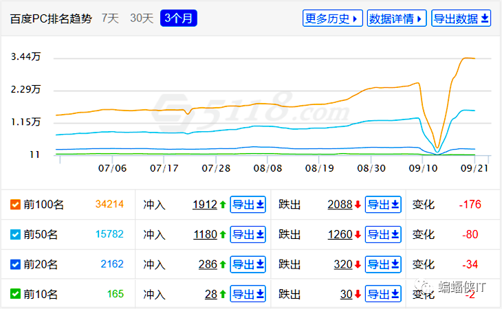
Task: Export 冲入 data for 前100名 row
Action: [x=248, y=205]
